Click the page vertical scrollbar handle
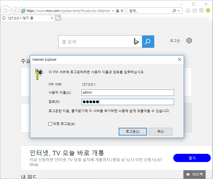Image resolution: width=213 pixels, height=179 pixels. pos(212,148)
